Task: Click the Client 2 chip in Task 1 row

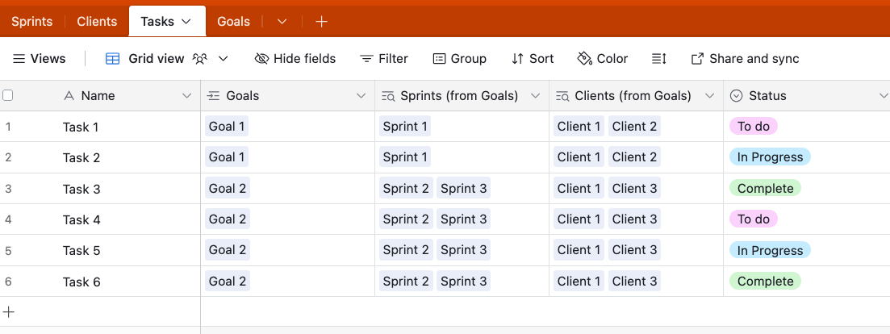Action: pos(634,127)
